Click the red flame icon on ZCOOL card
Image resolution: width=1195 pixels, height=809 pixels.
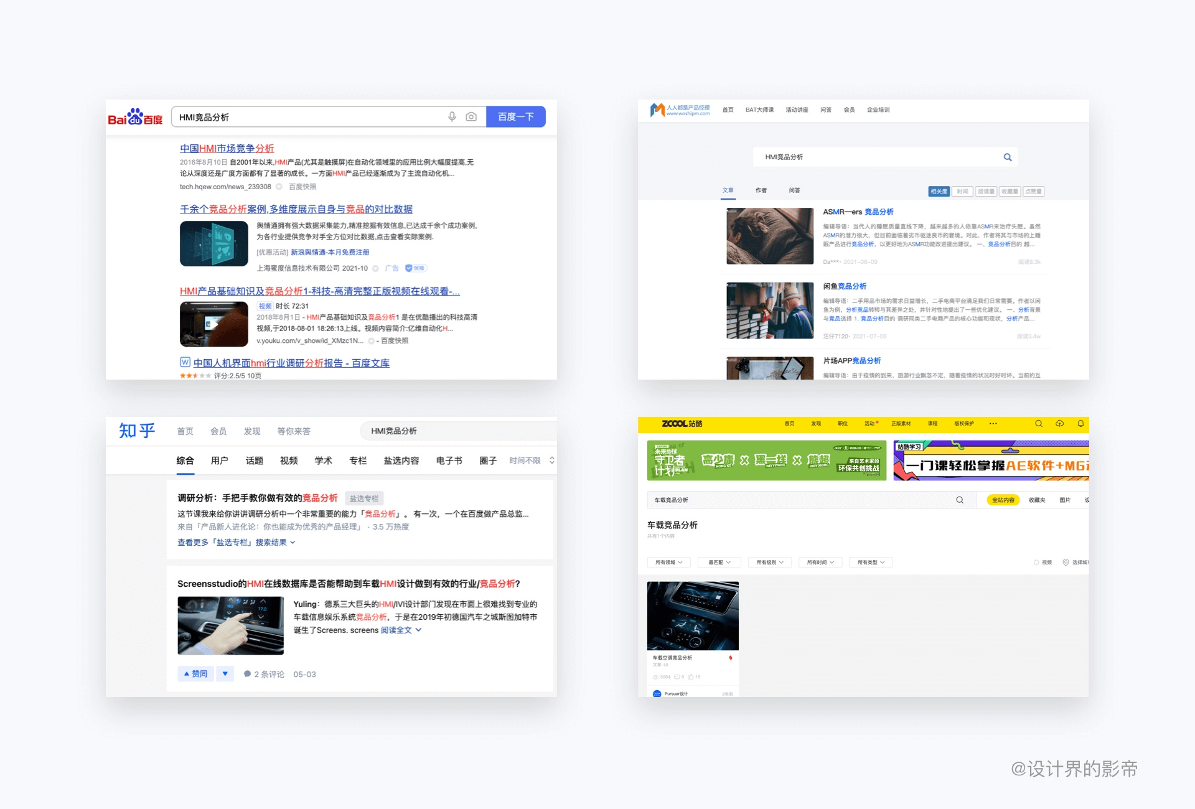tap(730, 658)
